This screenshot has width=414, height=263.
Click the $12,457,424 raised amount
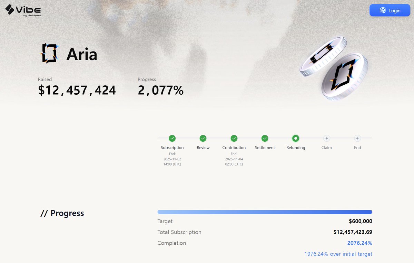click(x=77, y=90)
